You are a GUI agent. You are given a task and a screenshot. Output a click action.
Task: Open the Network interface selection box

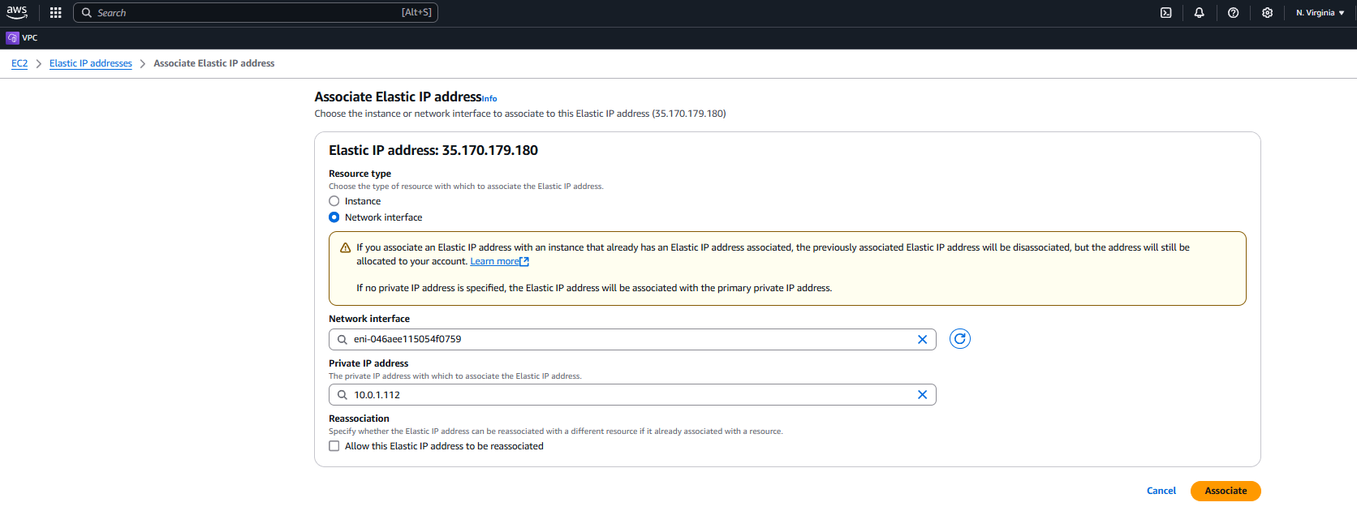625,340
